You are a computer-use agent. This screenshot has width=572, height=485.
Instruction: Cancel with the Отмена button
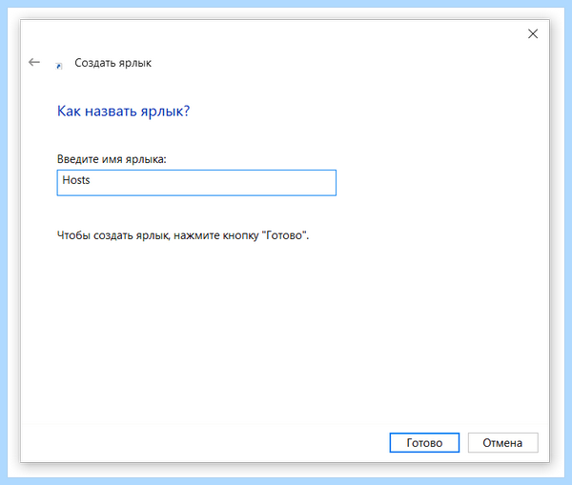click(502, 443)
